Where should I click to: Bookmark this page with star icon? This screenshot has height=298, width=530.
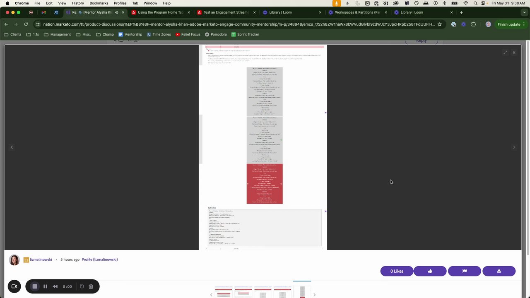point(440,24)
